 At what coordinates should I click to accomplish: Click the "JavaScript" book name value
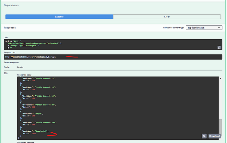click(x=41, y=131)
